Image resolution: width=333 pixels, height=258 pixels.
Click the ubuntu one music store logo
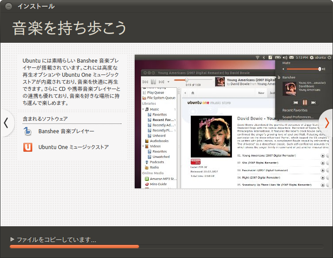tap(209, 103)
